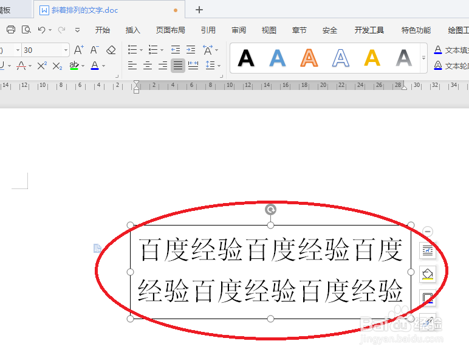Viewport: 469px width, 355px height.
Task: Open the 开发工具 tab
Action: [369, 30]
